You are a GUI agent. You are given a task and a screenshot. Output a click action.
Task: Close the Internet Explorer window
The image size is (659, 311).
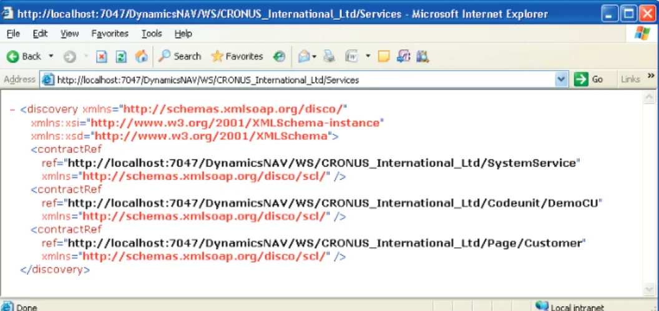[648, 14]
